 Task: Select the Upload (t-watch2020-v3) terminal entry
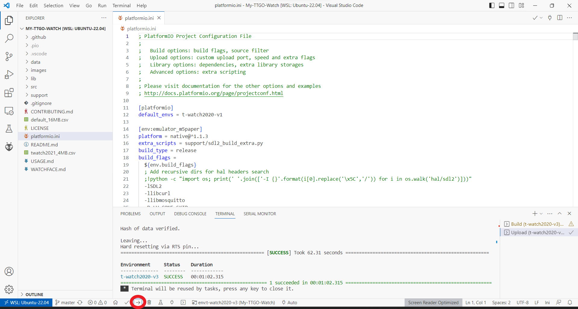coord(536,232)
